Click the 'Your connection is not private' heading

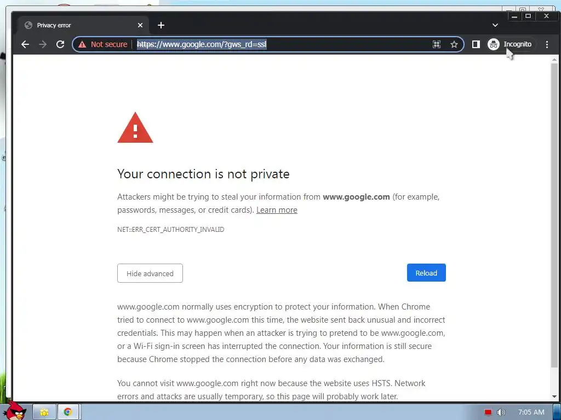click(204, 174)
